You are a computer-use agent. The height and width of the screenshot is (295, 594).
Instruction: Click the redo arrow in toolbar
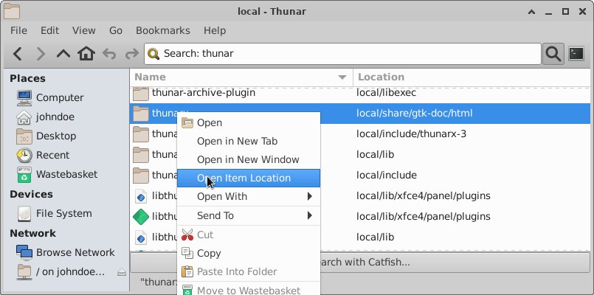132,54
